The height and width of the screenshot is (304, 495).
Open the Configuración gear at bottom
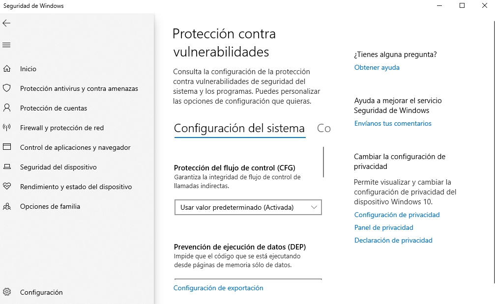(8, 292)
